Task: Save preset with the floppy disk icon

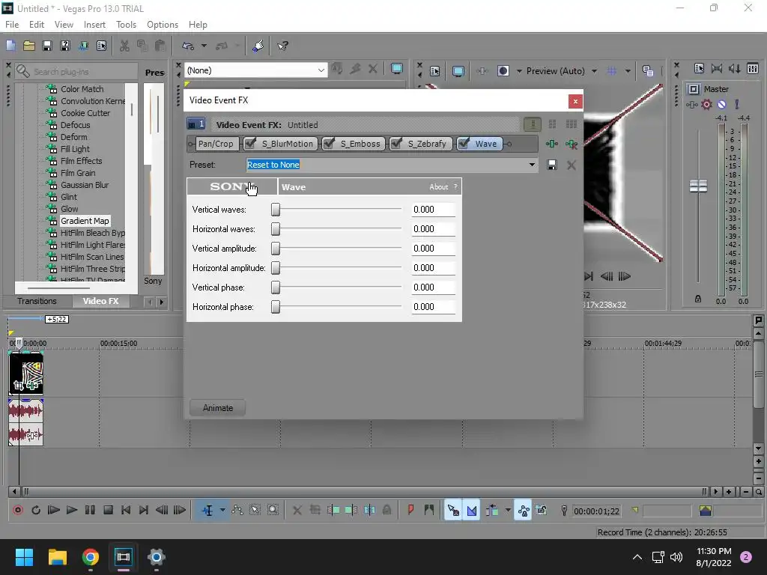Action: (x=552, y=165)
